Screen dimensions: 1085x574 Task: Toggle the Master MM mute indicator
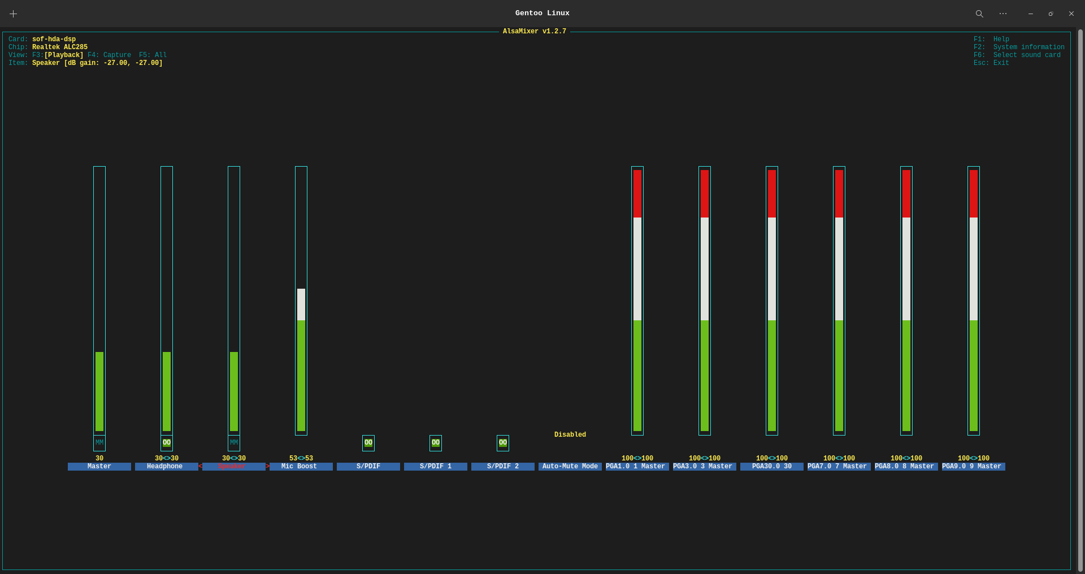pyautogui.click(x=99, y=443)
